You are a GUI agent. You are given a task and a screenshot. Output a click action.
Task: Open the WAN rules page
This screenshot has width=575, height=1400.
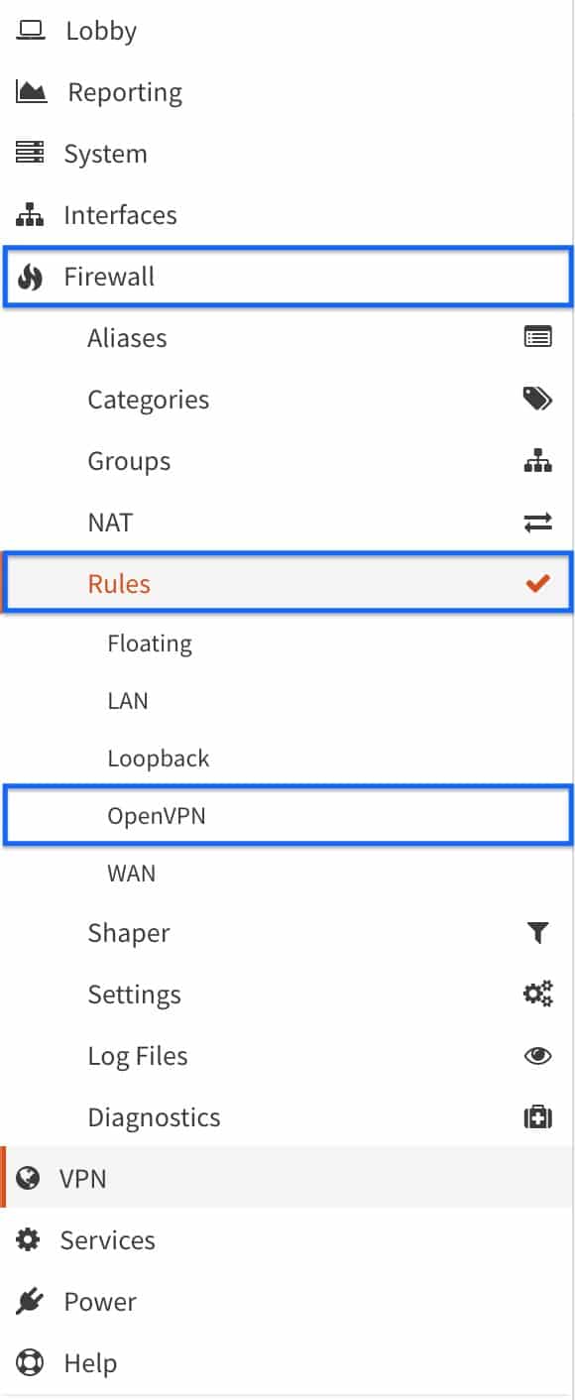[132, 873]
